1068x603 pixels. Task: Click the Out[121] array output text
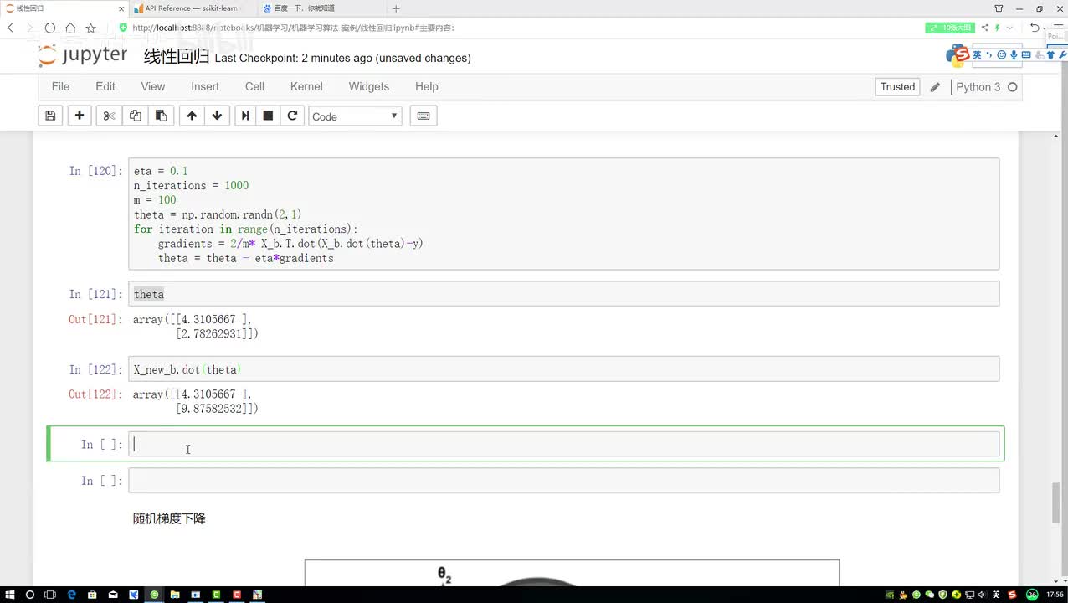pyautogui.click(x=196, y=327)
